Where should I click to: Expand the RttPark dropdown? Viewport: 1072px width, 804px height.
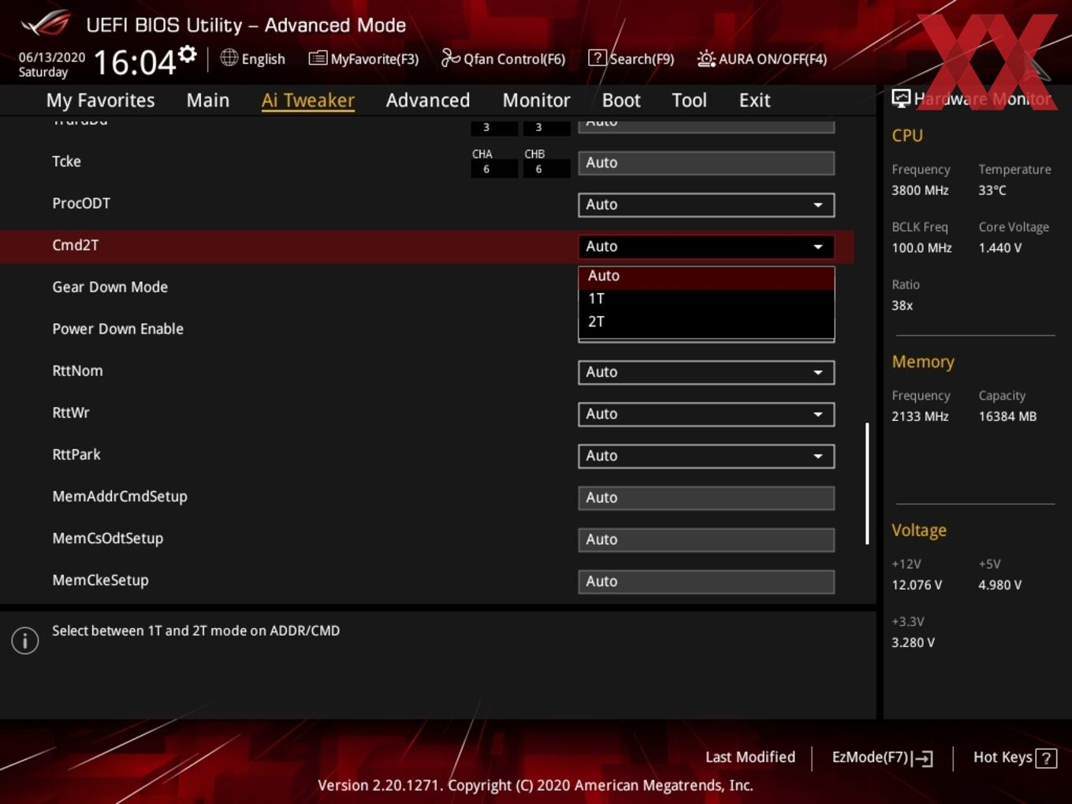pyautogui.click(x=706, y=456)
